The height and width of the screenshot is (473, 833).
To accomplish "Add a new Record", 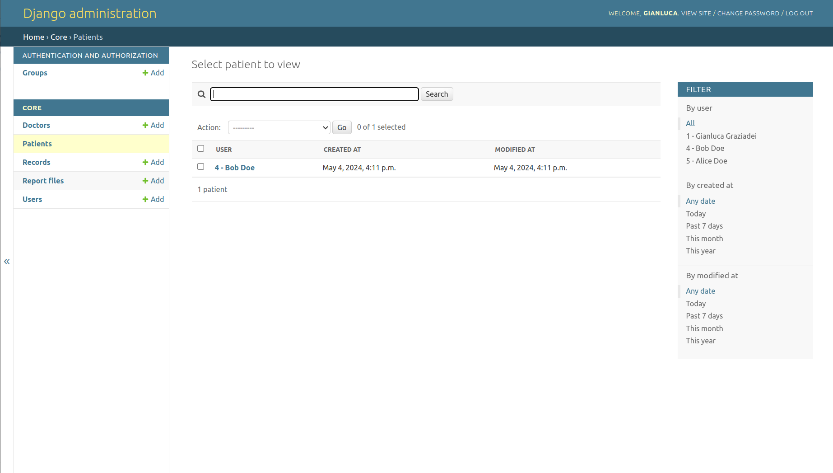I will tap(153, 162).
